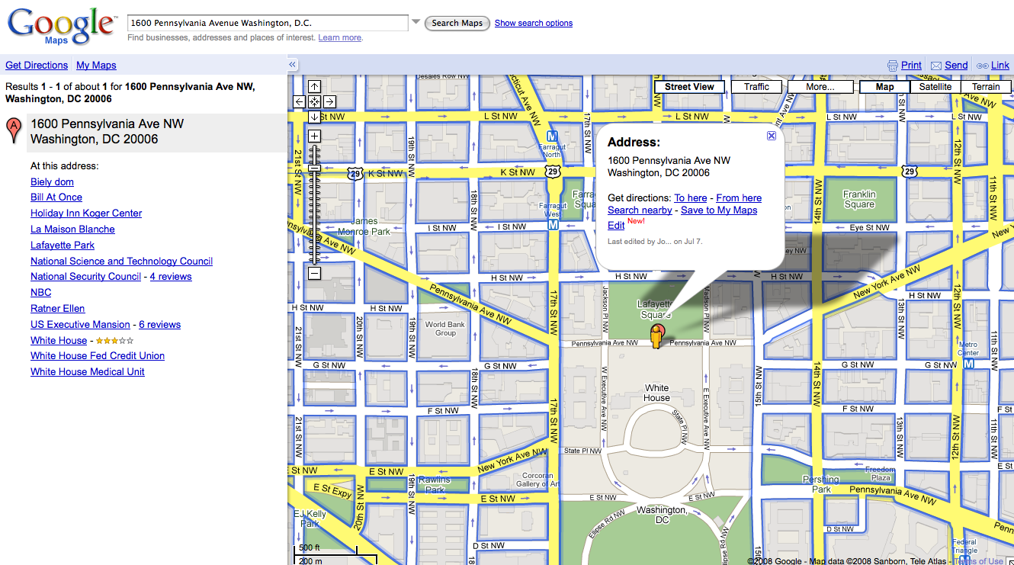Open the White House Medical Unit link
Image resolution: width=1014 pixels, height=565 pixels.
[88, 372]
